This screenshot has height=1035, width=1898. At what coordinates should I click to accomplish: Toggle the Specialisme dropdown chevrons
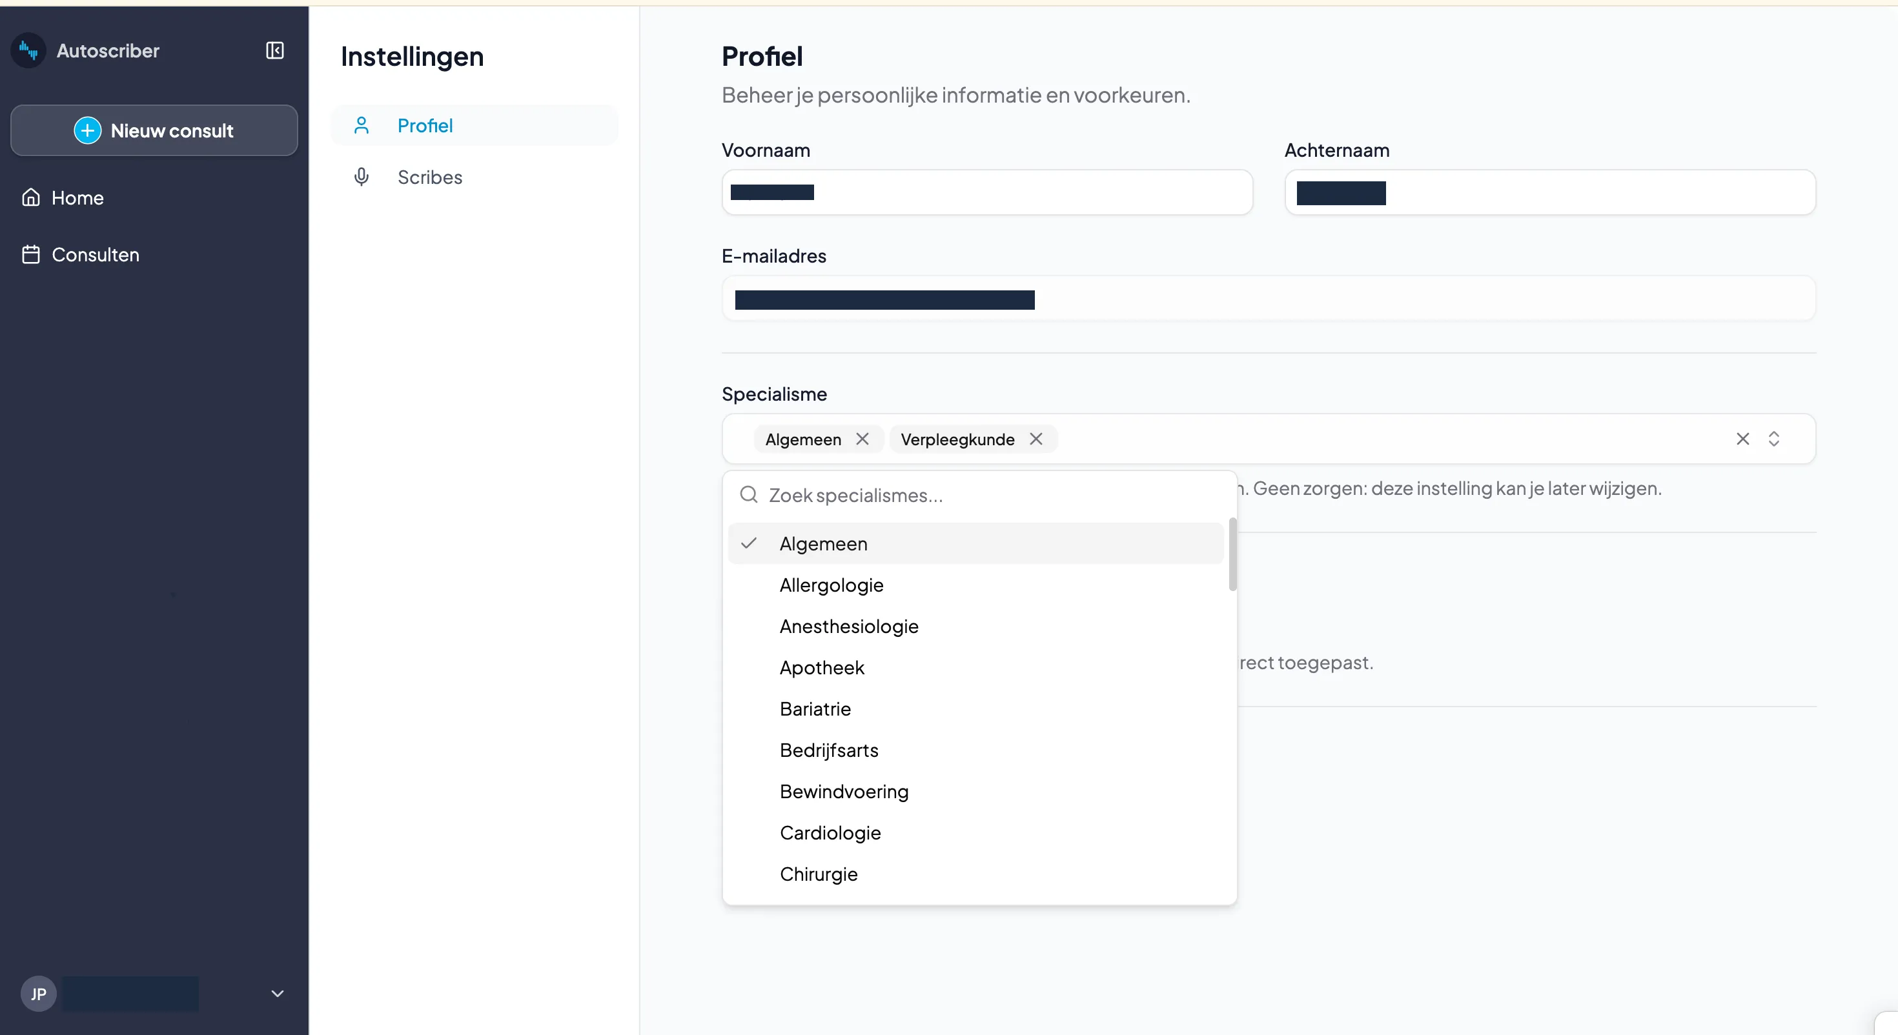1773,439
